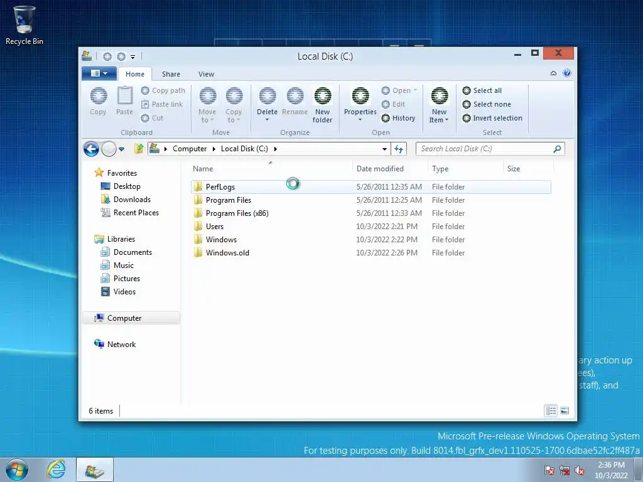Viewport: 643px width, 482px height.
Task: Expand the address bar history dropdown
Action: 385,149
